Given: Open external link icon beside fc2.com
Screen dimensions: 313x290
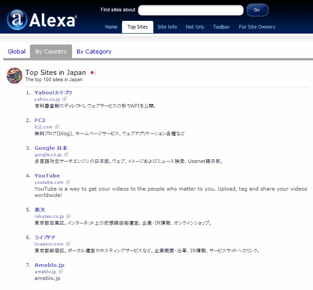Looking at the screenshot, I should point(57,127).
